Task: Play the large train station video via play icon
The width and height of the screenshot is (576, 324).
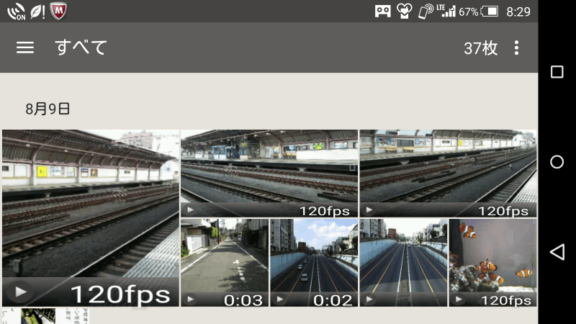Action: pyautogui.click(x=20, y=292)
